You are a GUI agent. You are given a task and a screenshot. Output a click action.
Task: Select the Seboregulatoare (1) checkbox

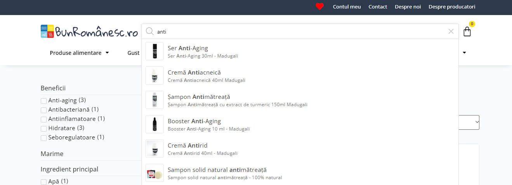click(43, 138)
